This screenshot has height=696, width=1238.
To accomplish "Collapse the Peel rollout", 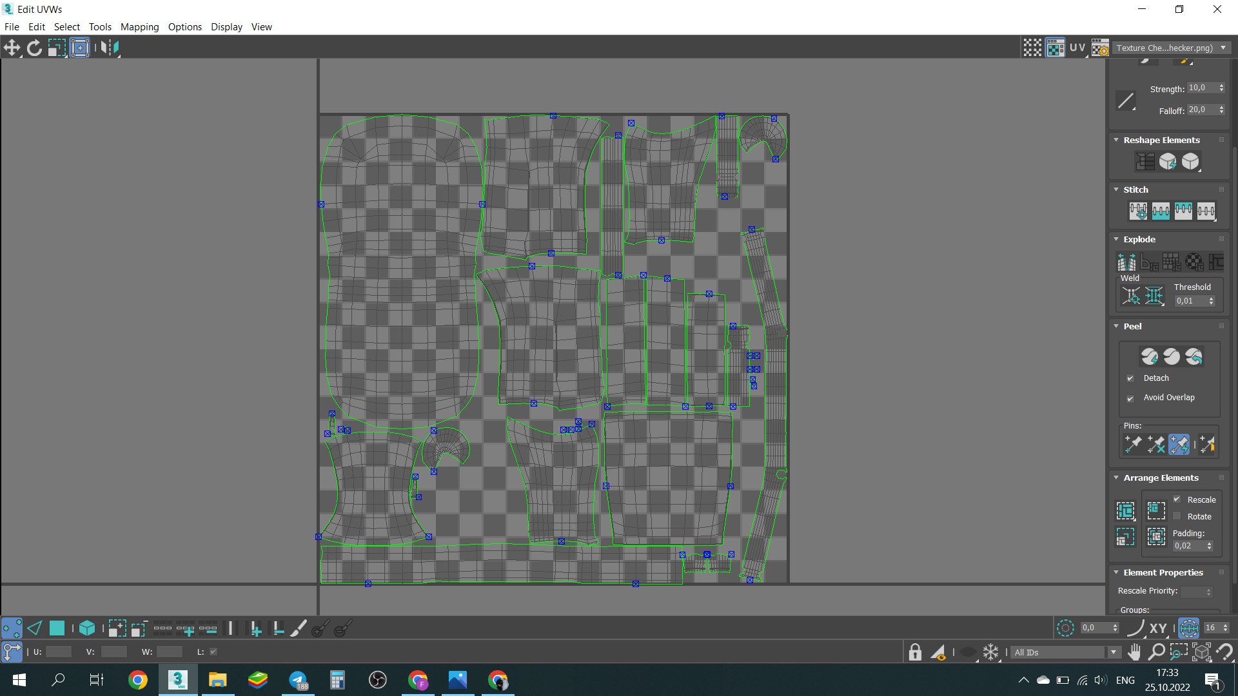I will coord(1116,326).
